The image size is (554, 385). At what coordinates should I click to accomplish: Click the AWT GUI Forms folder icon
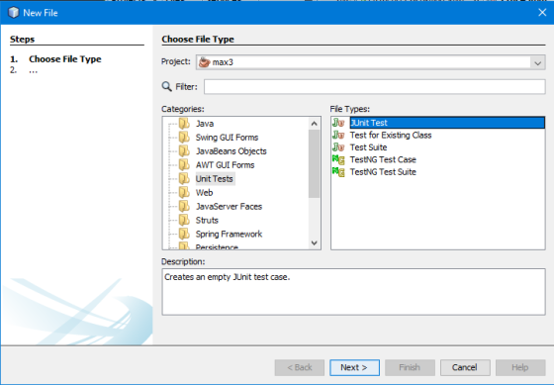coord(184,164)
